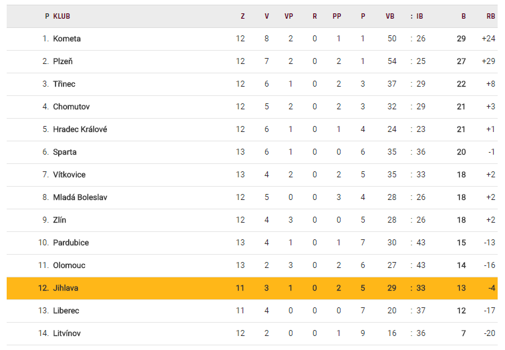The image size is (505, 350).
Task: Sort by the VP column header
Action: [x=289, y=16]
